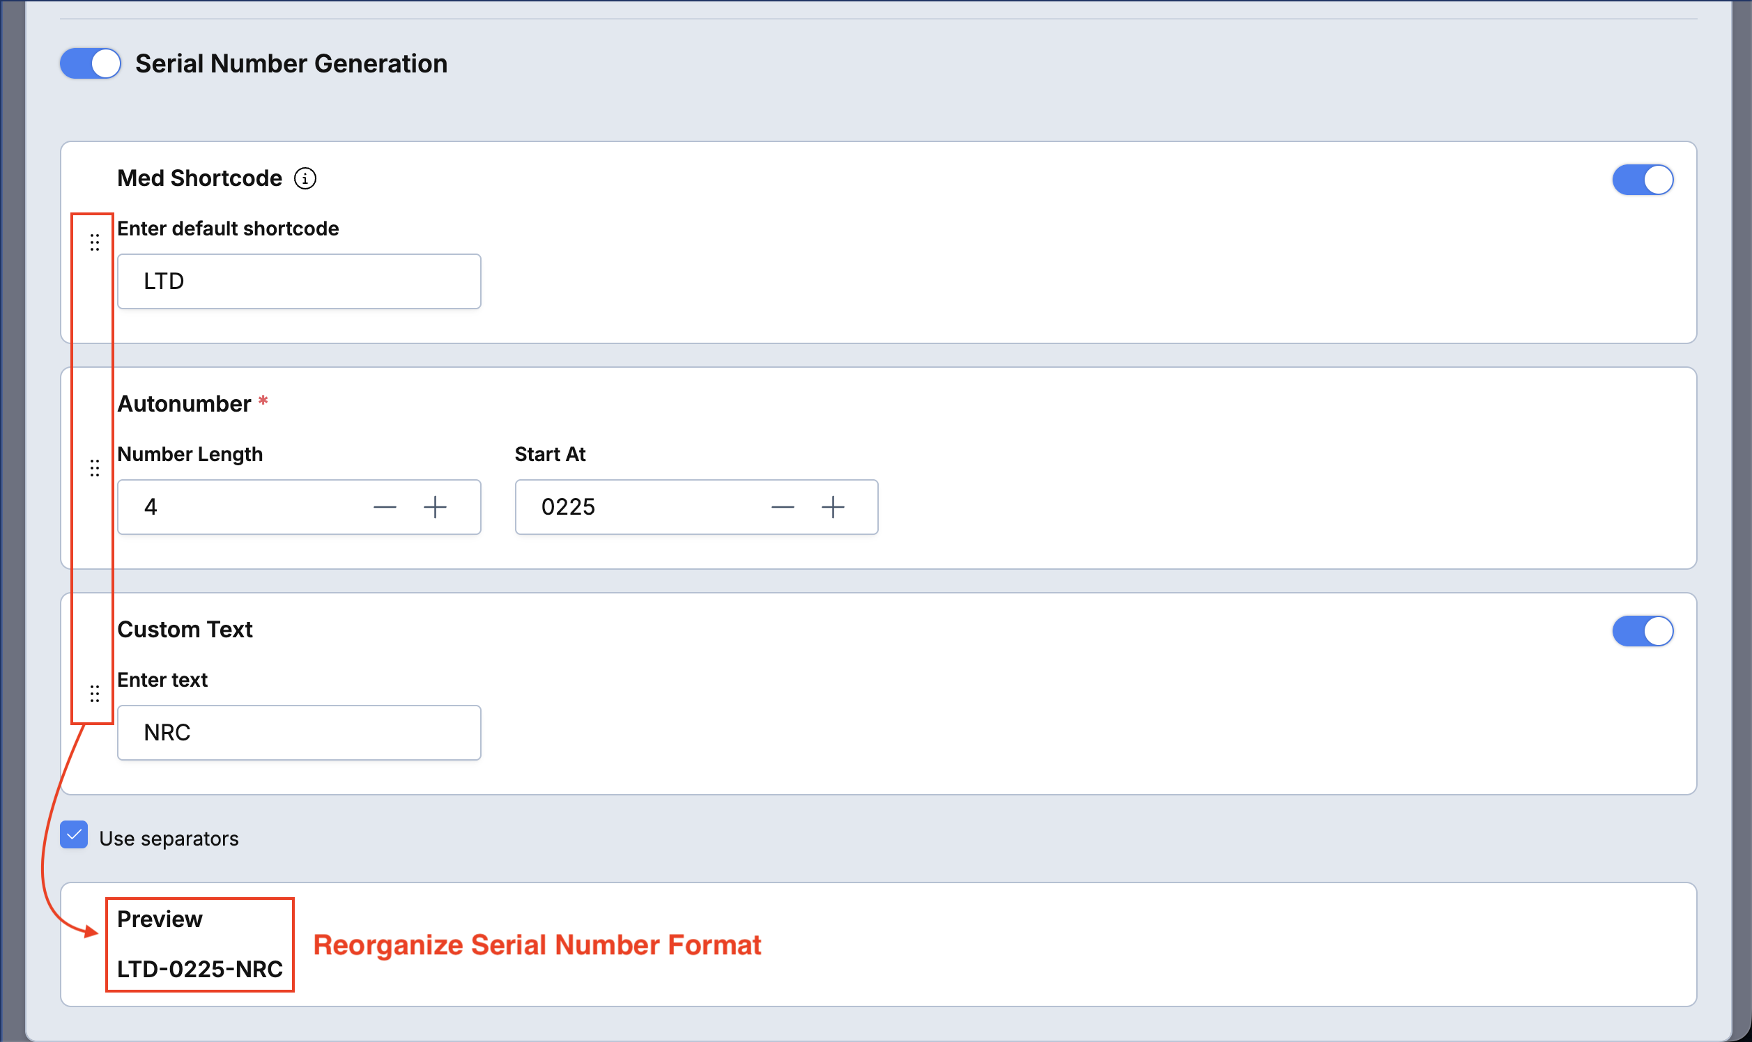This screenshot has height=1042, width=1752.
Task: Click the Start At label
Action: (x=550, y=454)
